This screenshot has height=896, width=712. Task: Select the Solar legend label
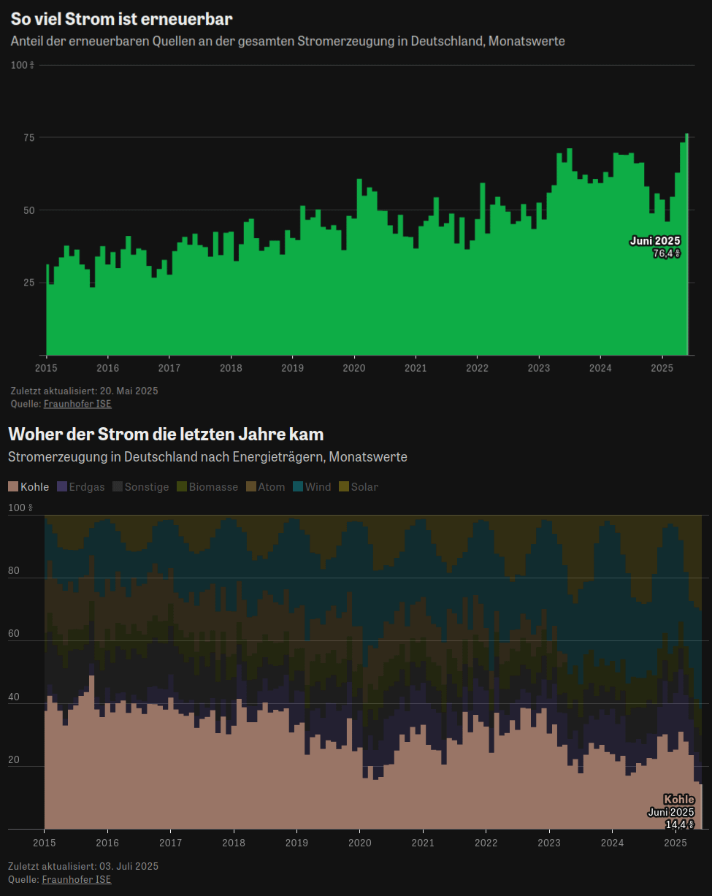(x=364, y=486)
